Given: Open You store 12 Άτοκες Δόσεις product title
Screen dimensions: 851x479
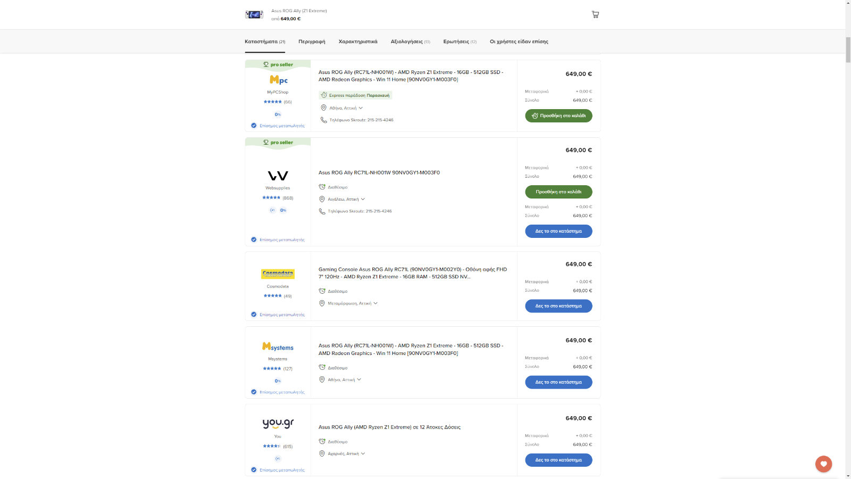Looking at the screenshot, I should tap(389, 427).
